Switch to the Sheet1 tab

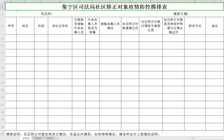(x=26, y=138)
